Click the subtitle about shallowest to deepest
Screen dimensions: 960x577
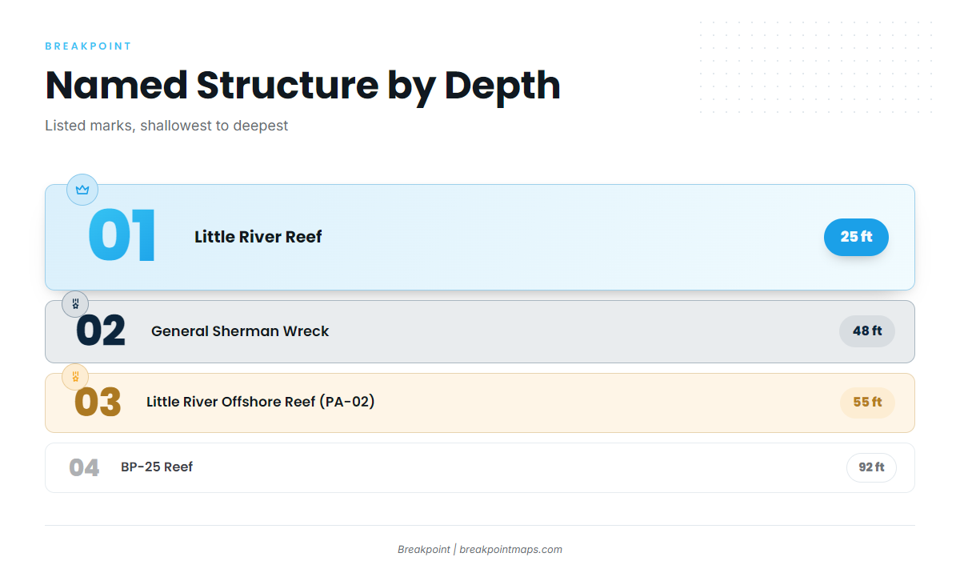point(166,126)
